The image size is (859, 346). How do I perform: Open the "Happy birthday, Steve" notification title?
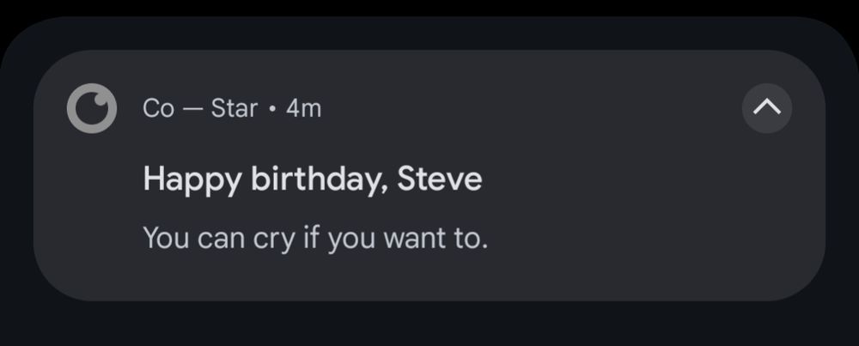[313, 180]
